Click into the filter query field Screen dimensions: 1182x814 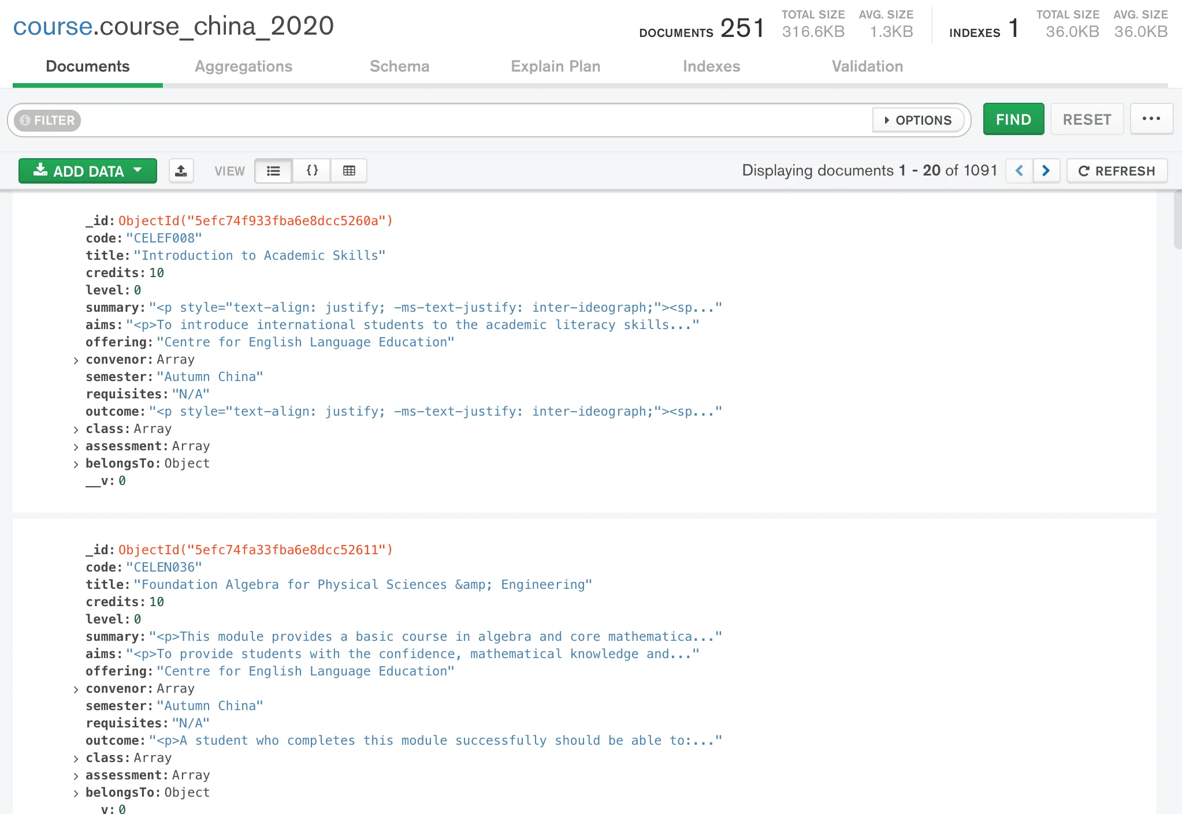(474, 120)
